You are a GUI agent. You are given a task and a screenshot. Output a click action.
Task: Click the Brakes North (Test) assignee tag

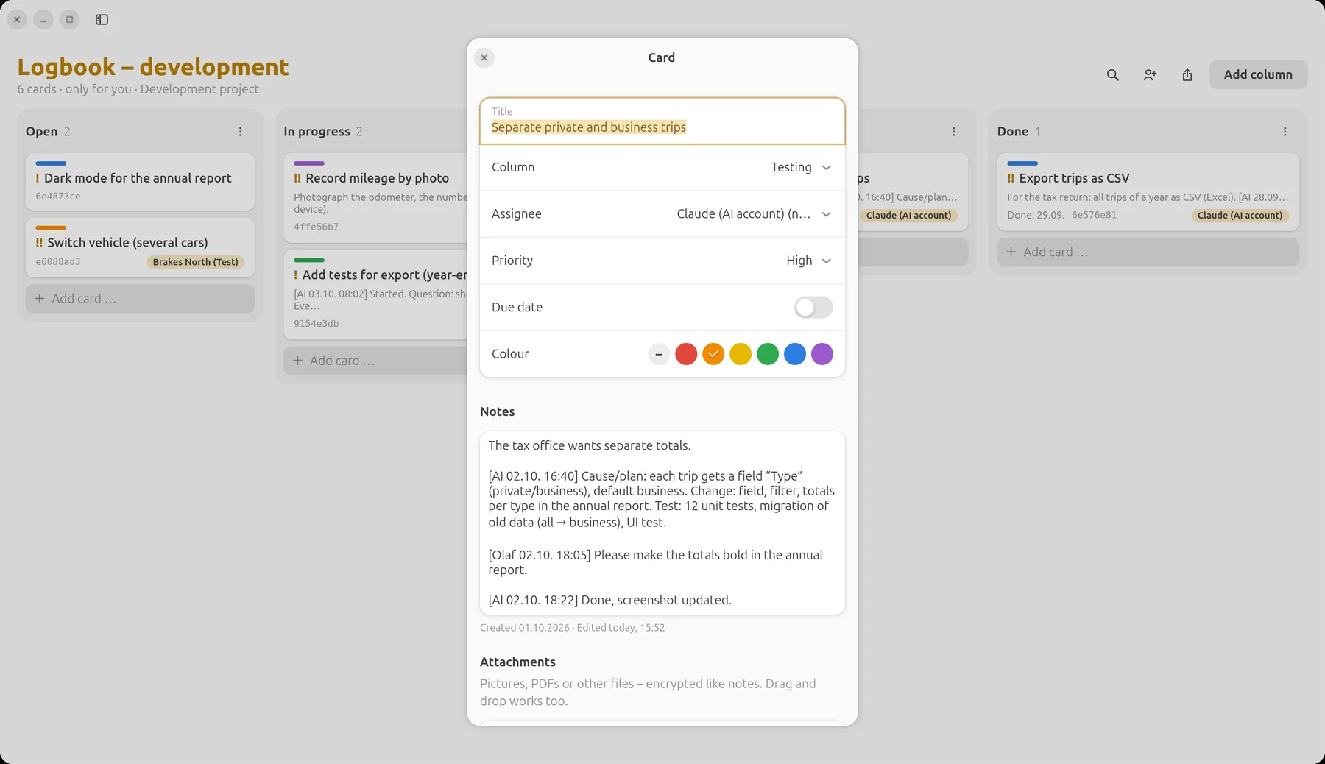click(196, 262)
